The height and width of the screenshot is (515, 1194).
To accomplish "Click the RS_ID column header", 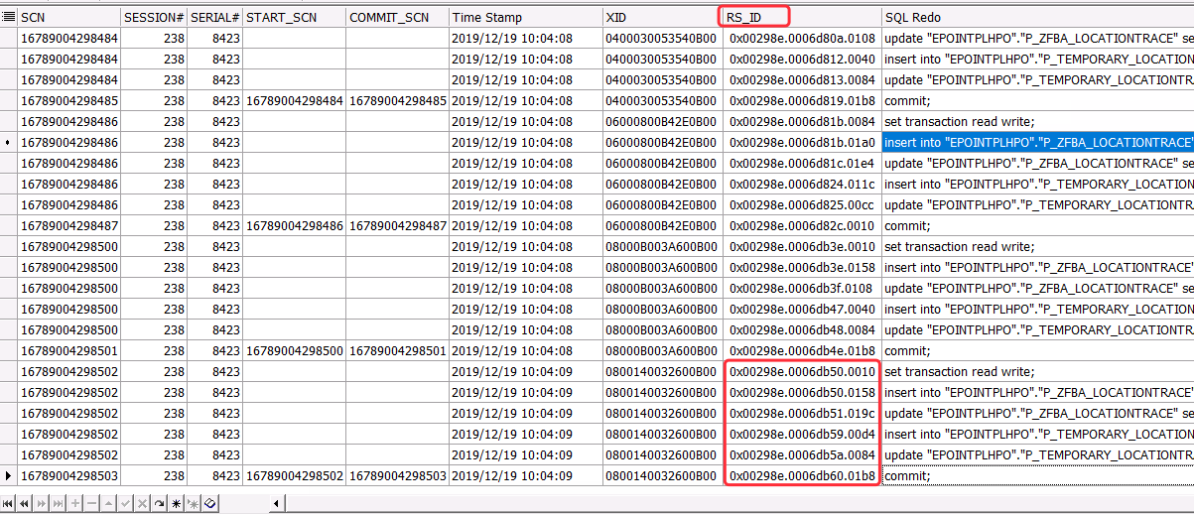I will [x=802, y=17].
